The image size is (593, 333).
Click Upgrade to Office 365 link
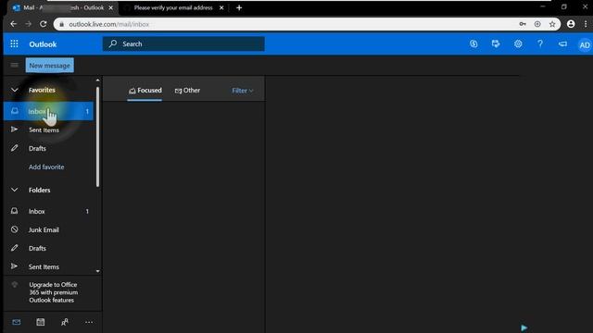(x=54, y=292)
